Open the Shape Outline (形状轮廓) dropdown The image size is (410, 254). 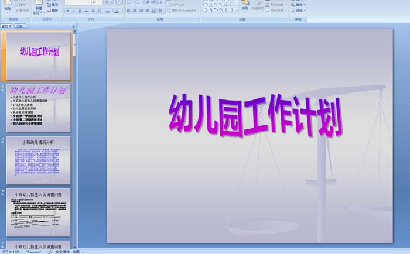click(275, 5)
